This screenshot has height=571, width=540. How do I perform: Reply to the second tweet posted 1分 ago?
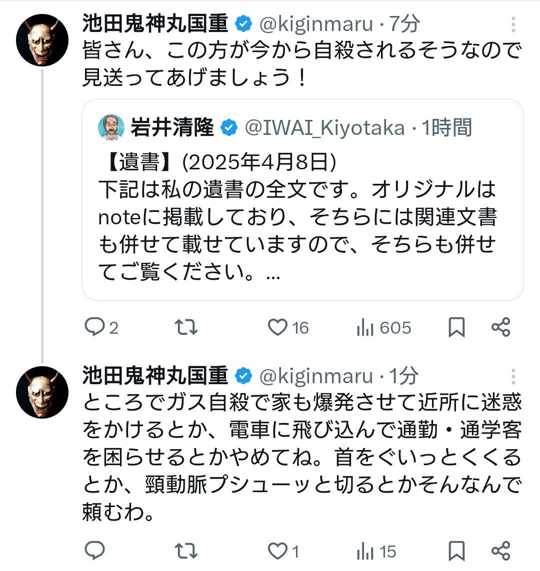pyautogui.click(x=94, y=551)
